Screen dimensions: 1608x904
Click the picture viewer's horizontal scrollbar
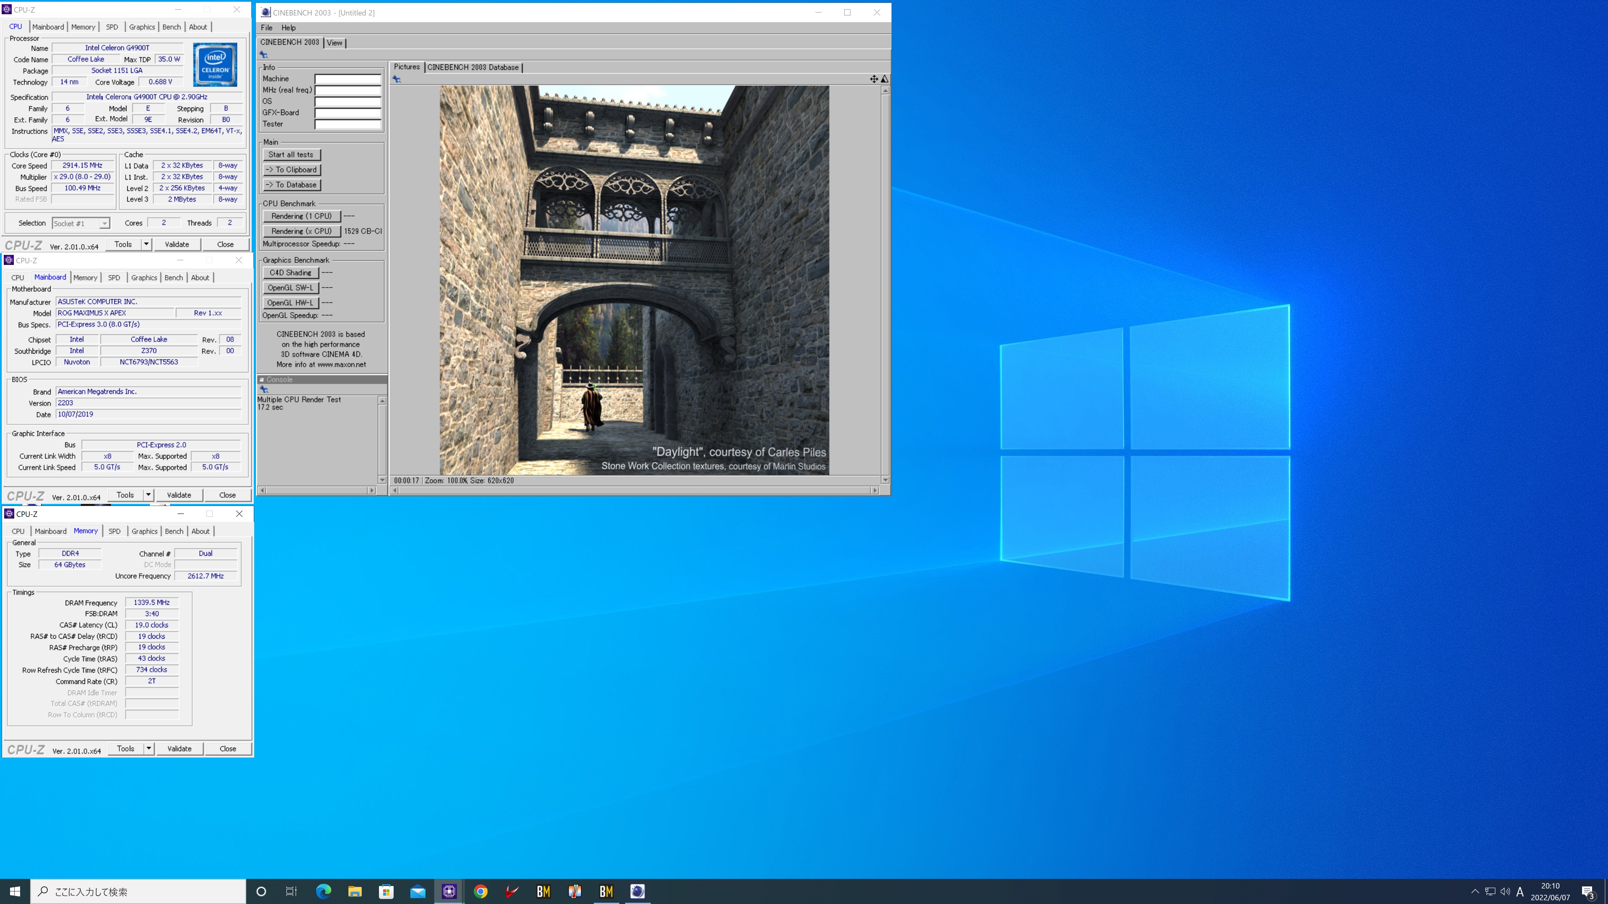coord(634,491)
